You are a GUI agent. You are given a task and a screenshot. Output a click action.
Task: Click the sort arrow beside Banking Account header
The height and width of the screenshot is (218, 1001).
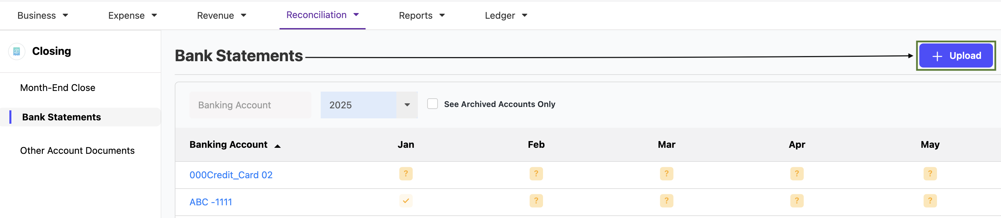pos(278,146)
